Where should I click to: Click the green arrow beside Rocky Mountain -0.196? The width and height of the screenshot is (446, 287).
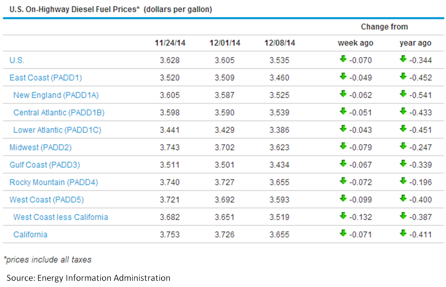click(x=403, y=181)
